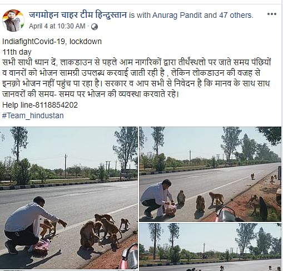Click the public globe privacy icon
This screenshot has height=271, width=283.
pyautogui.click(x=95, y=27)
